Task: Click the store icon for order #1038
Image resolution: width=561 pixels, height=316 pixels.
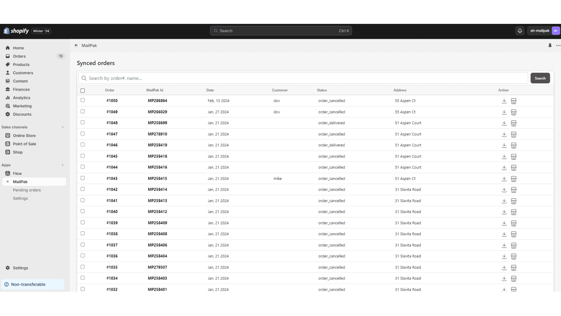Action: tap(514, 235)
